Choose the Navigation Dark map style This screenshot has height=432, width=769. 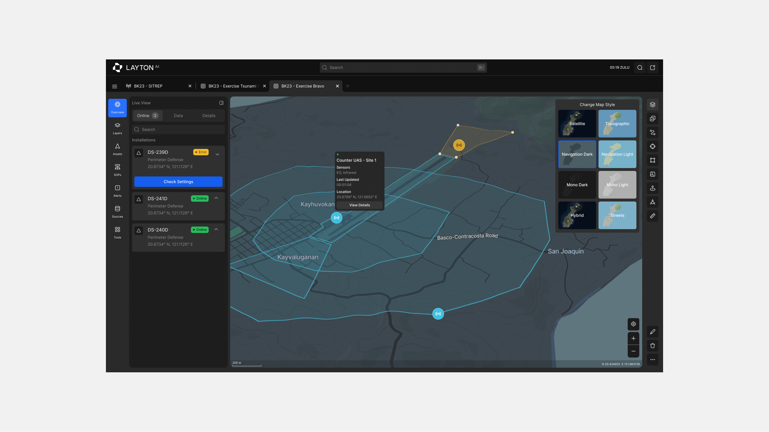tap(577, 154)
